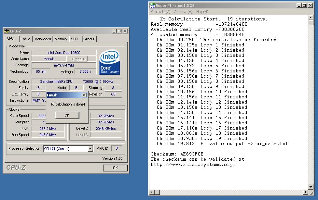Click the Super PI title bar icon
The width and height of the screenshot is (318, 200).
pyautogui.click(x=152, y=6)
